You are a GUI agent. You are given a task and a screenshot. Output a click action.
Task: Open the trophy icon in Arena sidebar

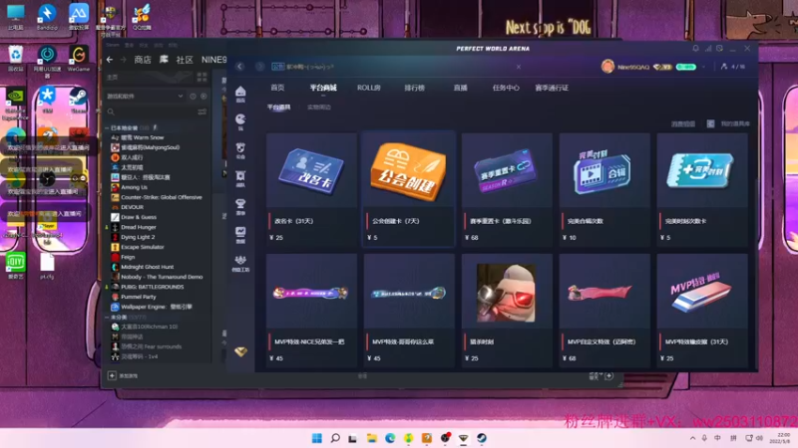(240, 204)
